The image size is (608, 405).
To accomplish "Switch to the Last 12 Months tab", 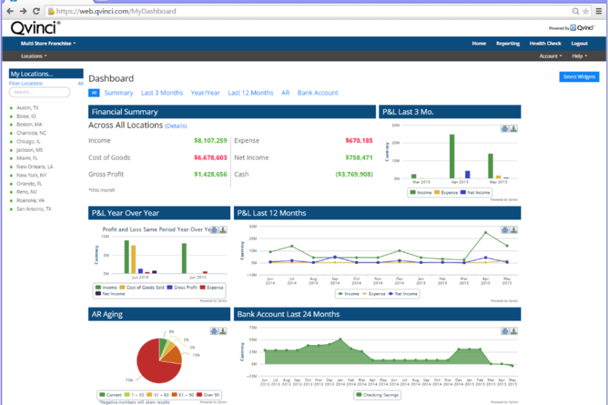I will [250, 93].
